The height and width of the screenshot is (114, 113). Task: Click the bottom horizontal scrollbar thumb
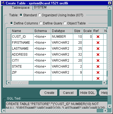[51, 110]
